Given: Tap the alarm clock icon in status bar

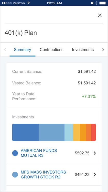Looking at the screenshot, I should (92, 3).
